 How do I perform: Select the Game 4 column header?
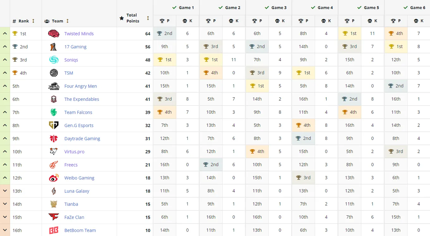point(315,8)
